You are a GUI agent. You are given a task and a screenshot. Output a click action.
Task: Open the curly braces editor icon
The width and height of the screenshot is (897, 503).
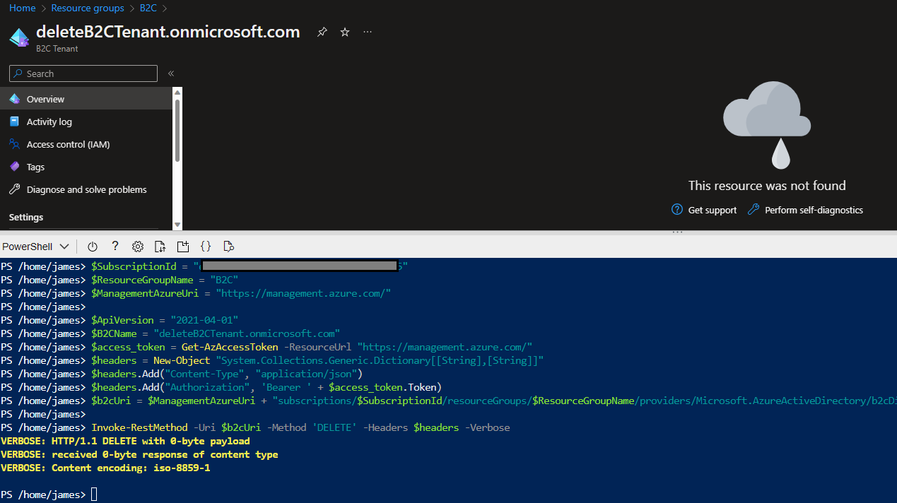point(206,247)
